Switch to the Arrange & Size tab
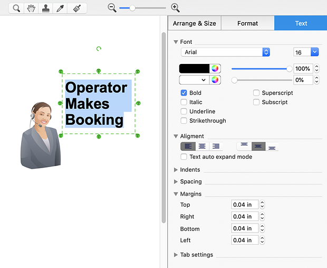 coord(194,23)
